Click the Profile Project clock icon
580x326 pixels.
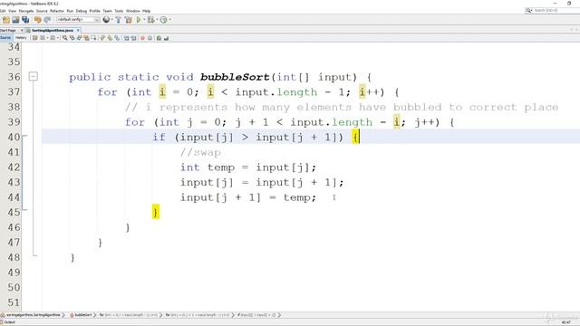[163, 20]
